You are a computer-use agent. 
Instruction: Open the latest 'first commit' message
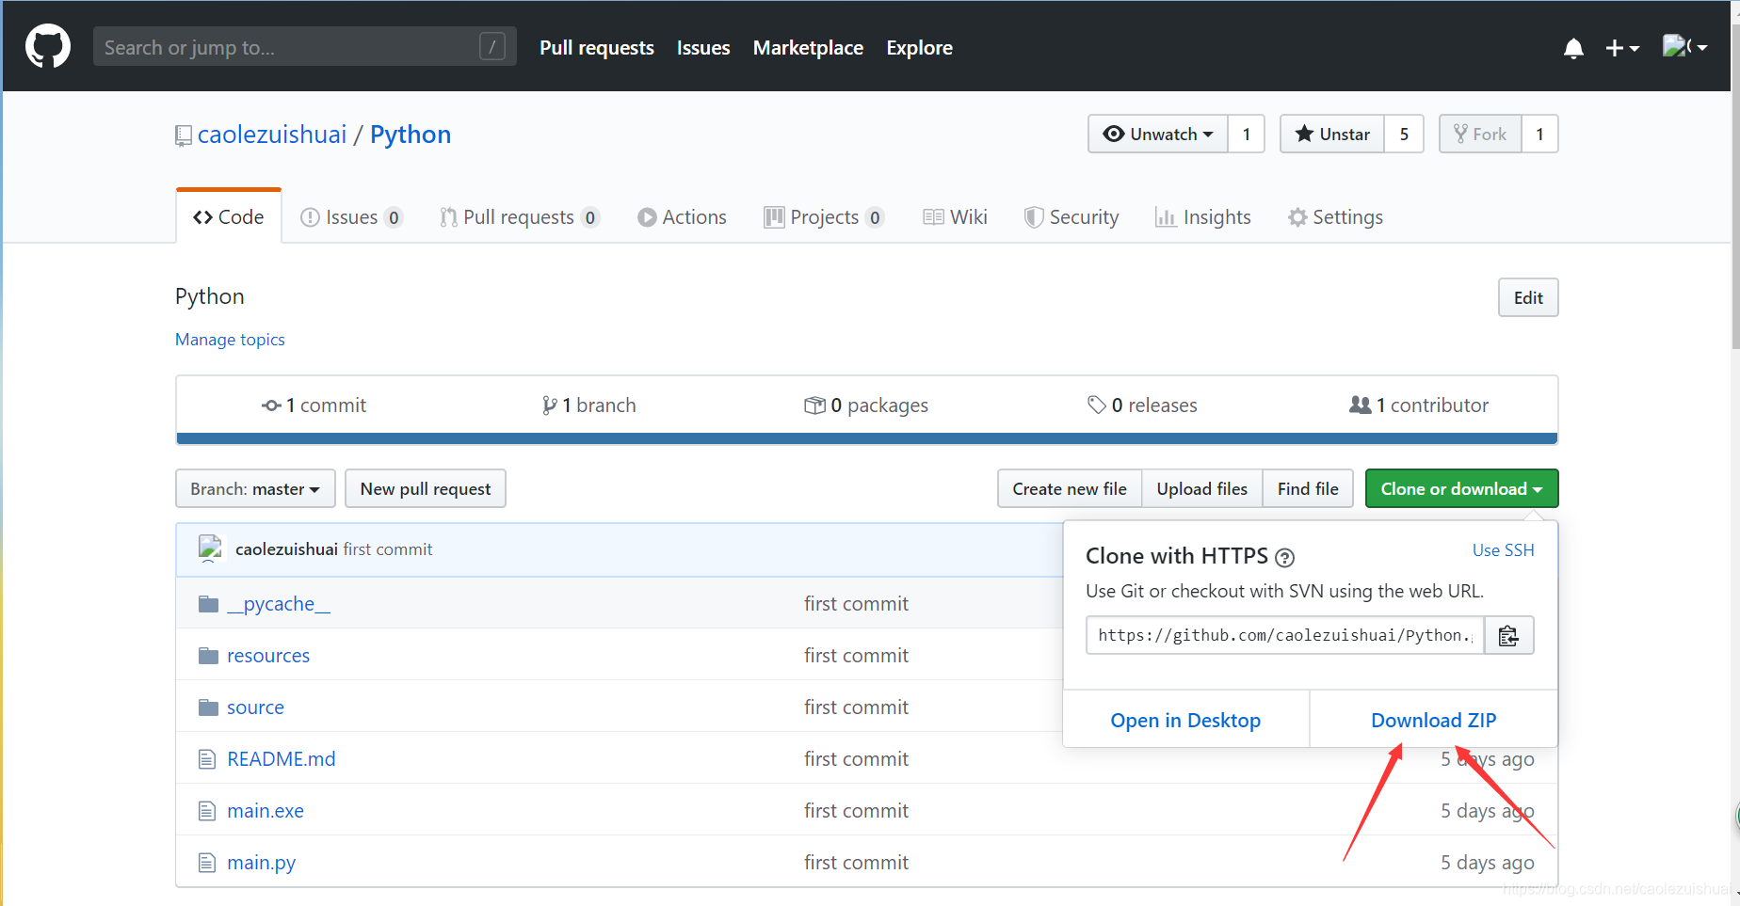pyautogui.click(x=388, y=549)
